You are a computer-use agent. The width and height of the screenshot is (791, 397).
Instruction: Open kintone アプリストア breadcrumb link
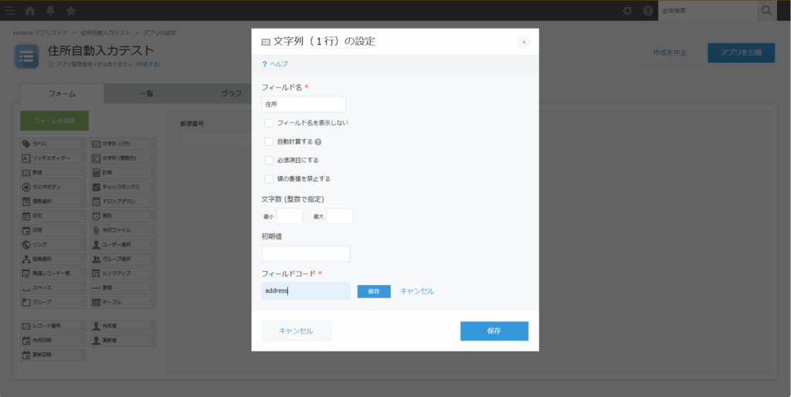click(x=40, y=32)
